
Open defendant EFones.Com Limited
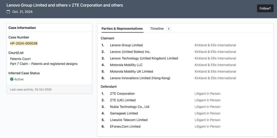click(125, 126)
